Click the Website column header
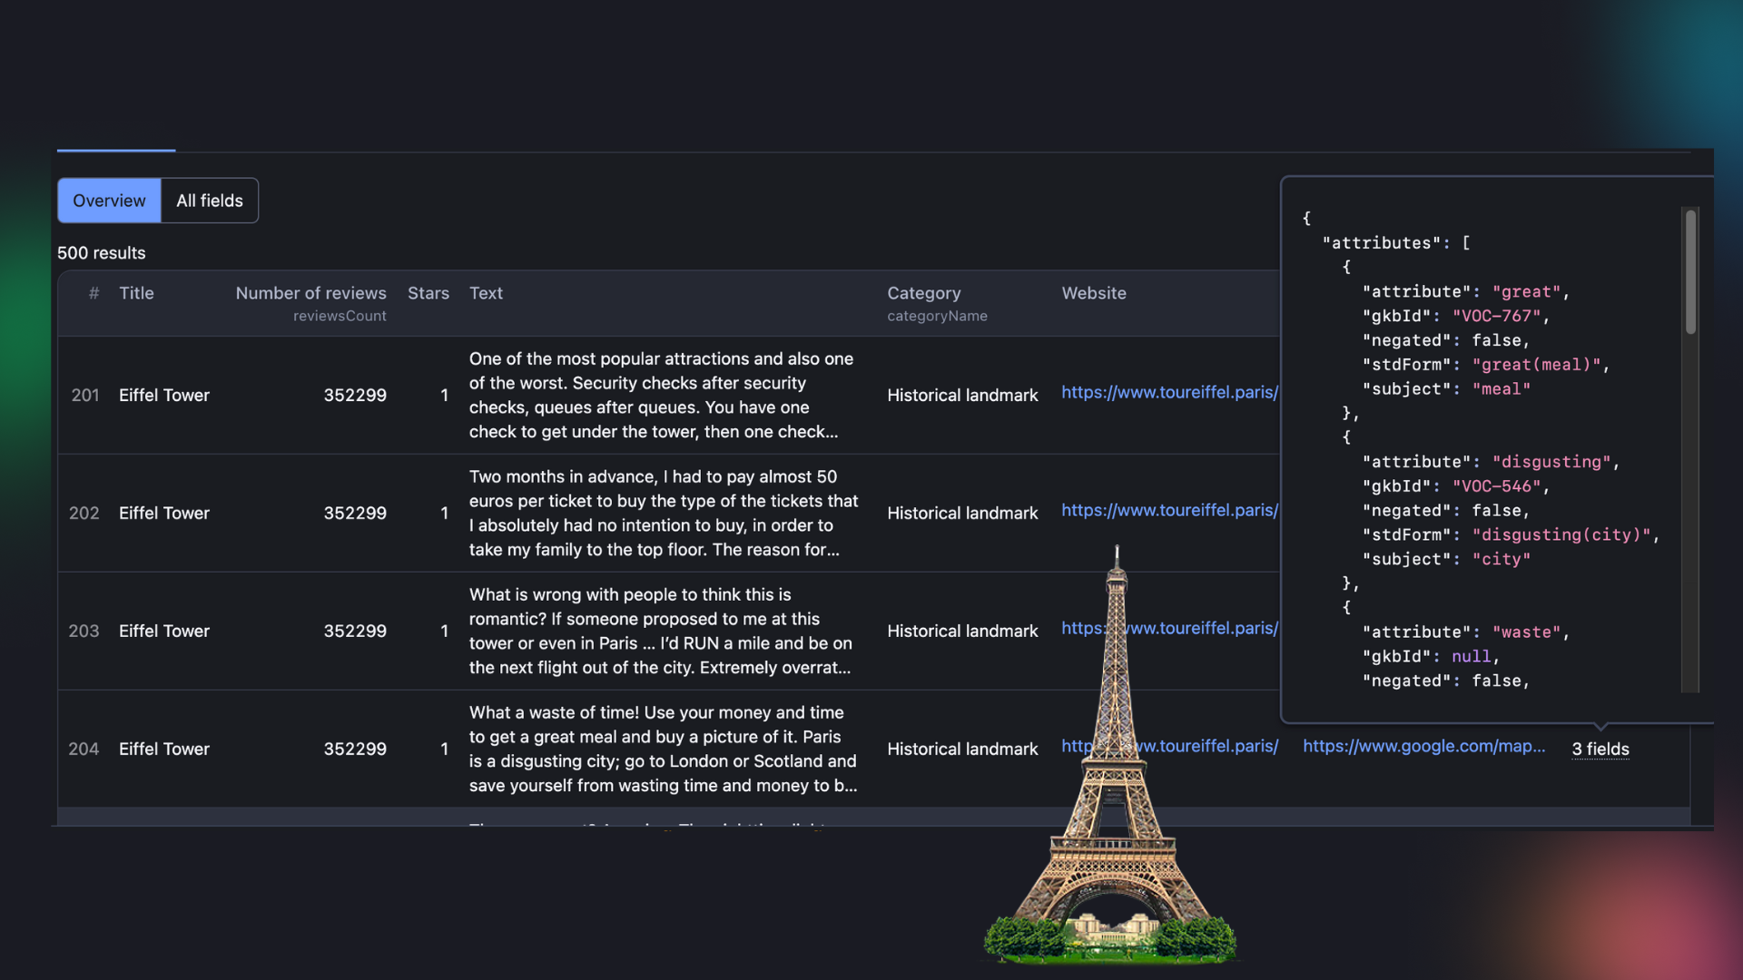1743x980 pixels. coord(1093,293)
